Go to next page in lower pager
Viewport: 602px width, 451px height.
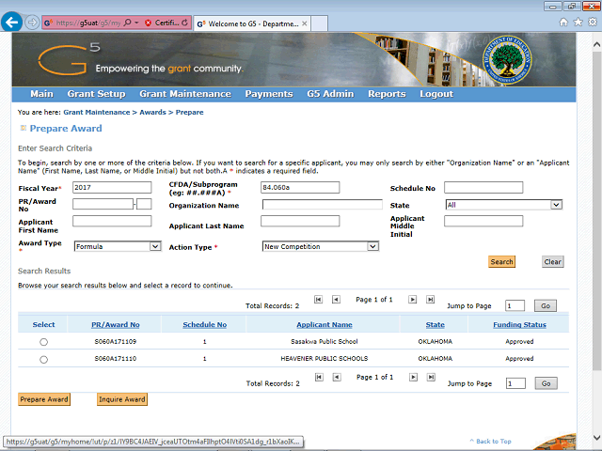(413, 378)
